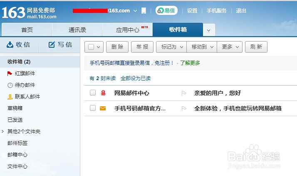Screen dimensions: 297x176
Task: Open 收件箱 (2) folder in sidebar
Action: click(x=40, y=62)
